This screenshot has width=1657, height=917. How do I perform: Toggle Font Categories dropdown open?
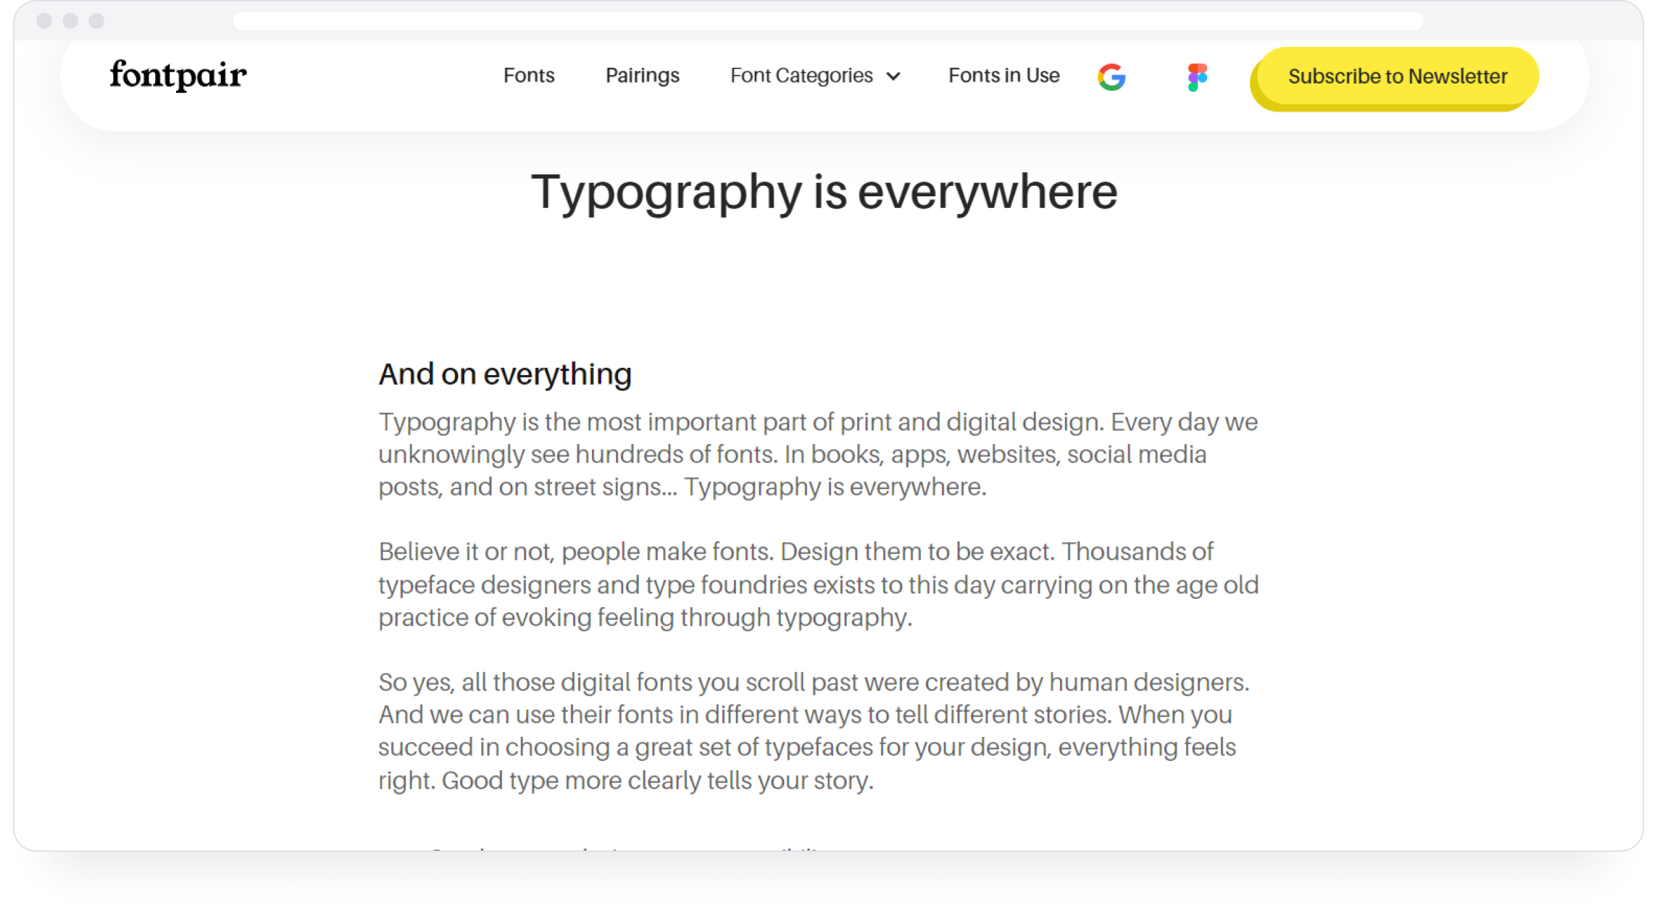(813, 76)
